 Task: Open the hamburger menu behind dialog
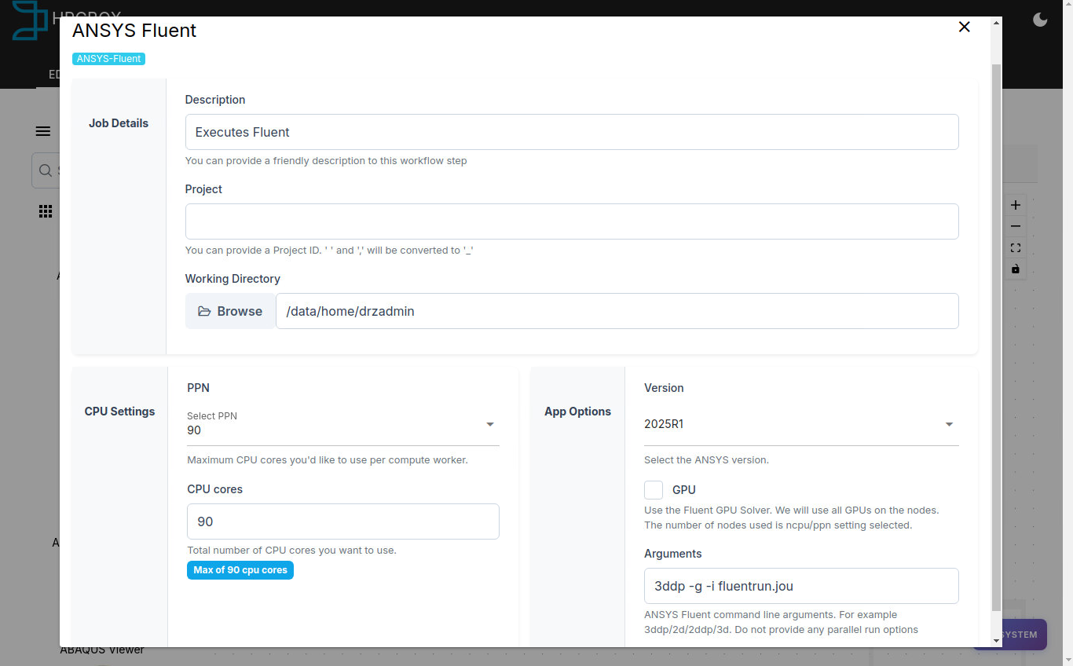(x=43, y=131)
